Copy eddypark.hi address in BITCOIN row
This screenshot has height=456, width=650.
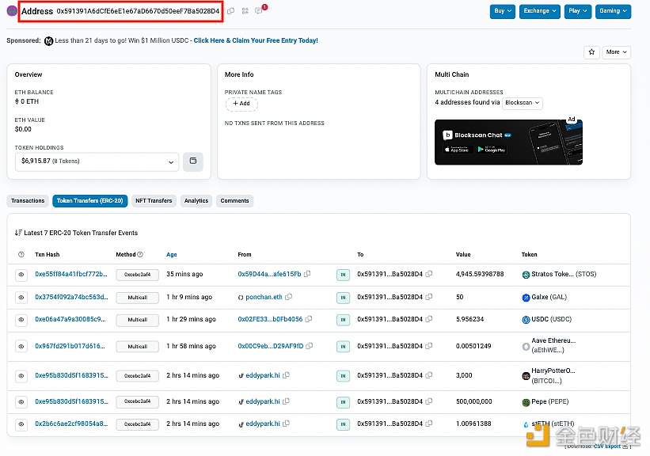286,375
